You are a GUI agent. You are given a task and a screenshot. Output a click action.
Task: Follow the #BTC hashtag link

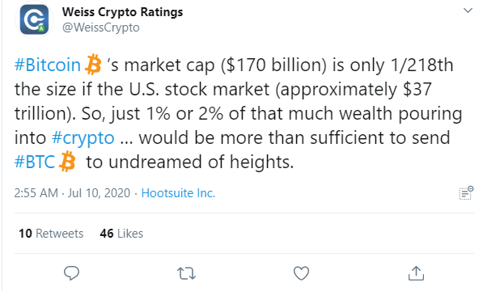pyautogui.click(x=35, y=162)
